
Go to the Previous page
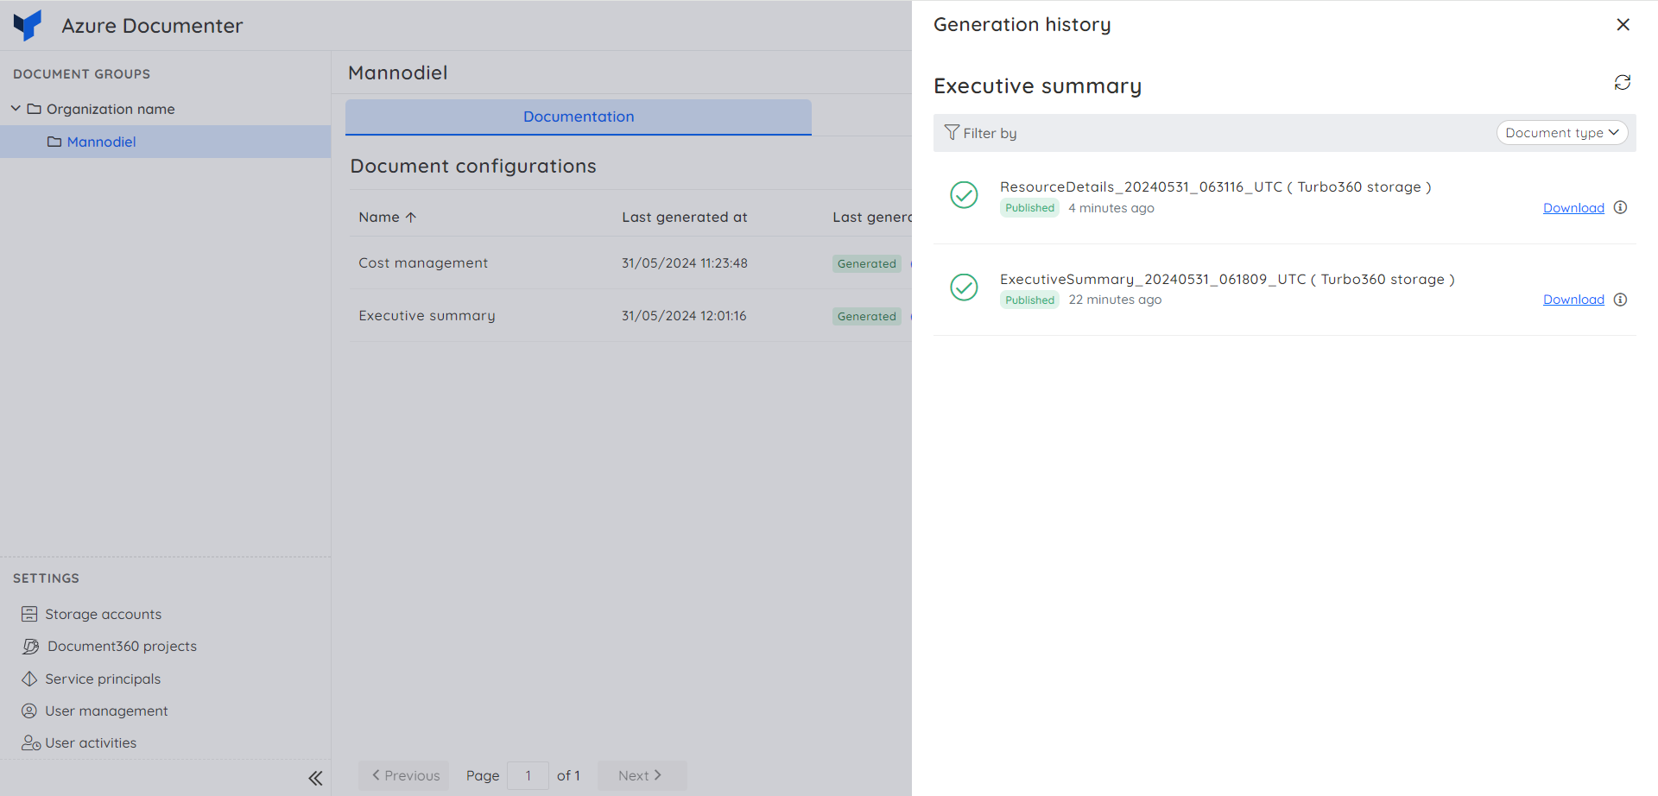pos(405,775)
